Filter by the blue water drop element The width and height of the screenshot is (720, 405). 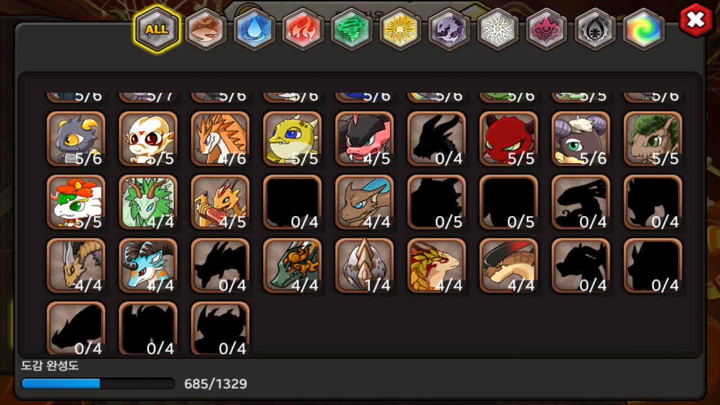point(254,29)
